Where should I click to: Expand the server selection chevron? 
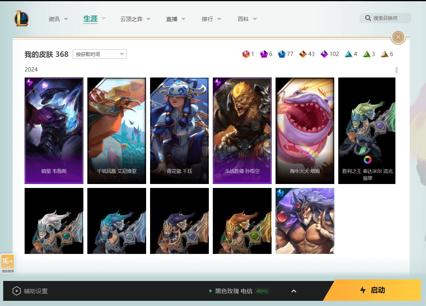coord(294,291)
